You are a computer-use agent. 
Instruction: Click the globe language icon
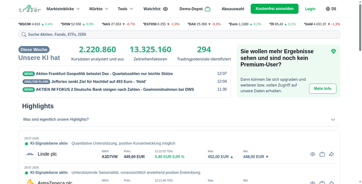pyautogui.click(x=328, y=9)
